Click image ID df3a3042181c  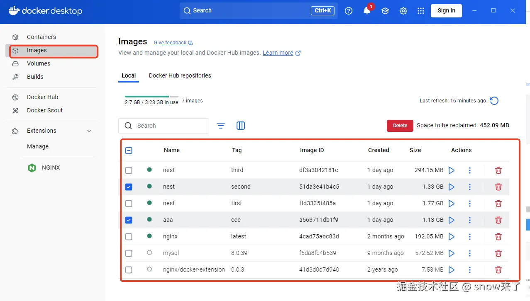(319, 170)
